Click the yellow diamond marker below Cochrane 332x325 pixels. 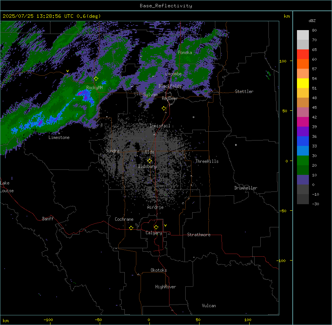pyautogui.click(x=131, y=228)
